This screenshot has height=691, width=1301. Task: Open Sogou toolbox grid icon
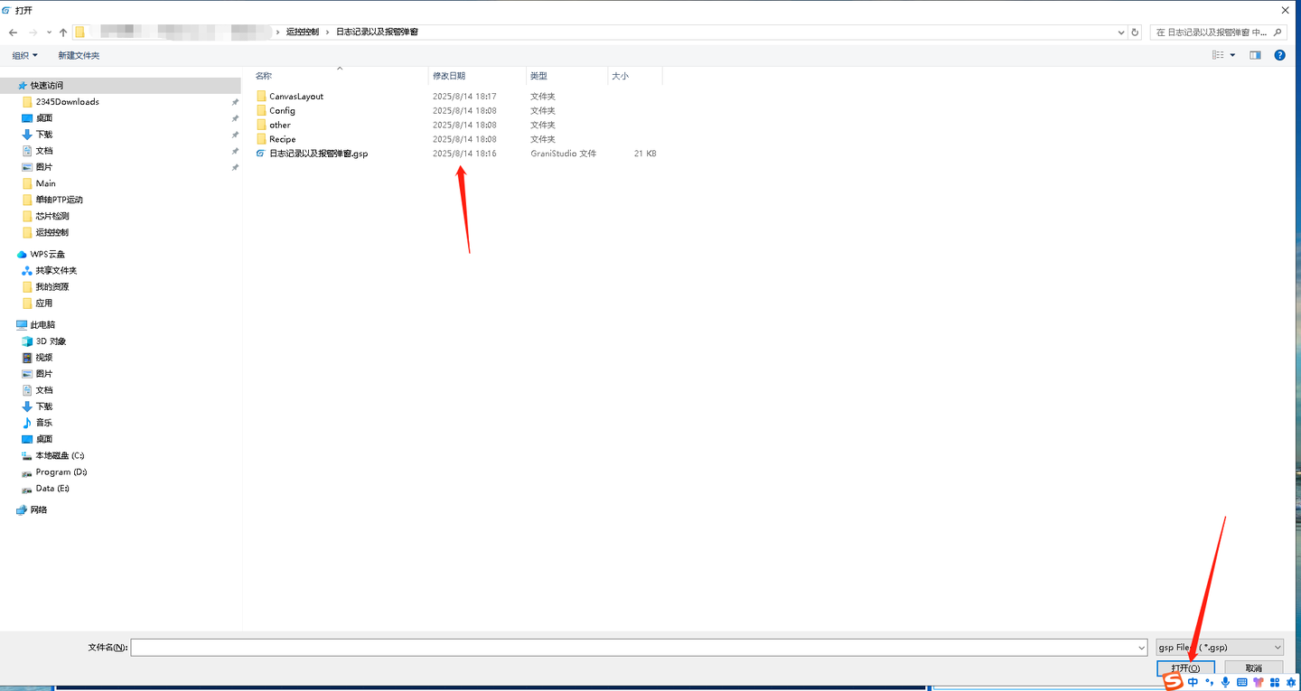point(1275,682)
